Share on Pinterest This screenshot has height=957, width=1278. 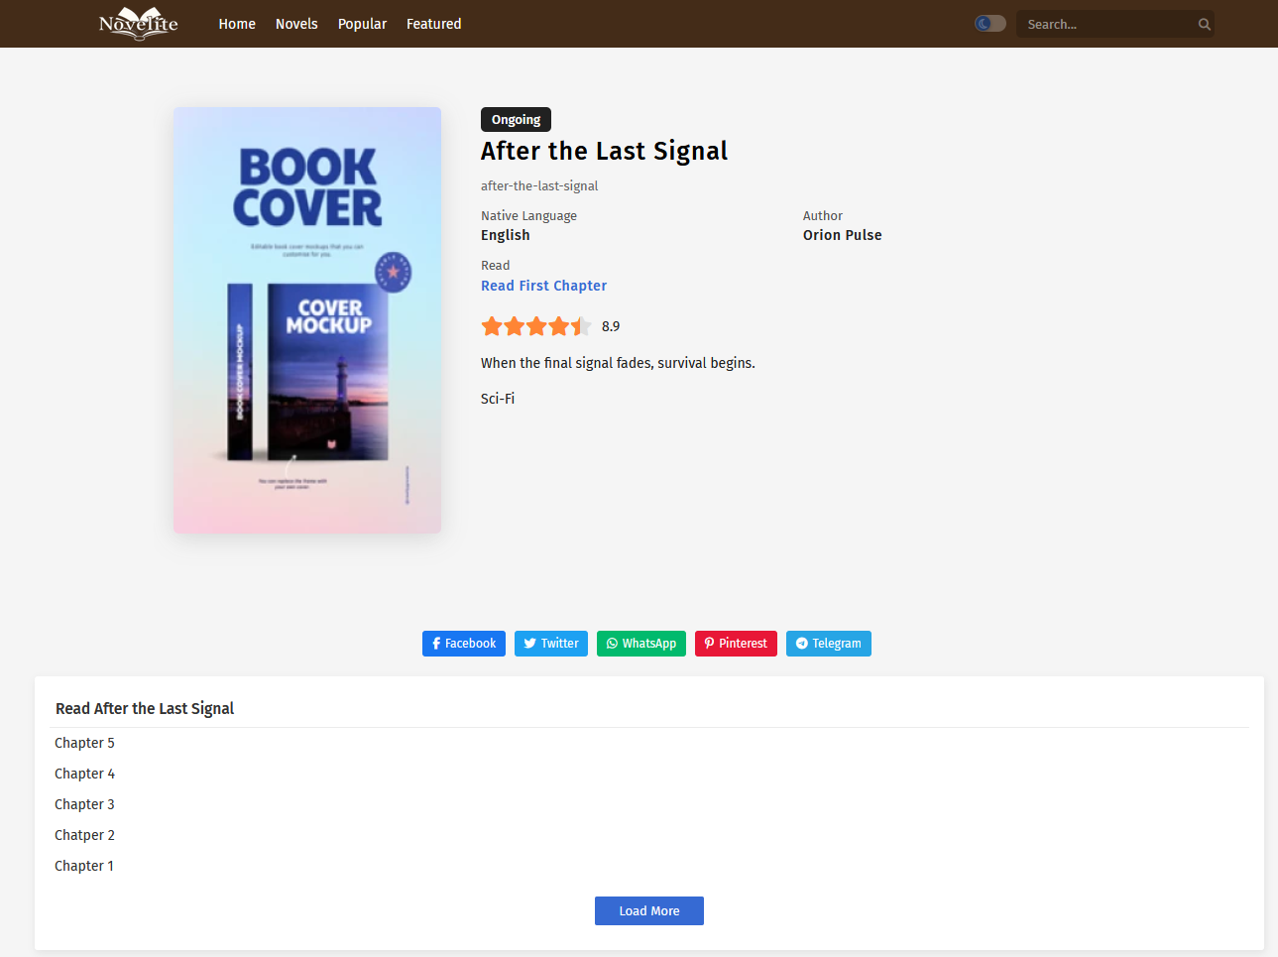click(735, 644)
